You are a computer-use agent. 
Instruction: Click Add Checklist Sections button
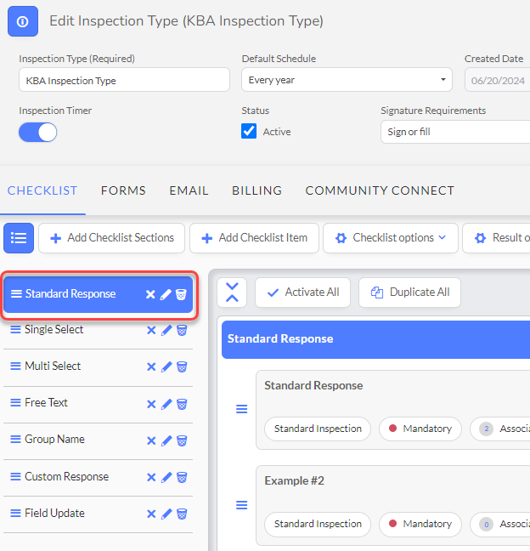[x=111, y=238]
